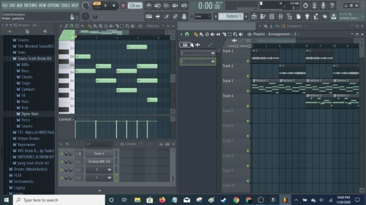Open the piano roll wrench tools menu

click(x=66, y=26)
